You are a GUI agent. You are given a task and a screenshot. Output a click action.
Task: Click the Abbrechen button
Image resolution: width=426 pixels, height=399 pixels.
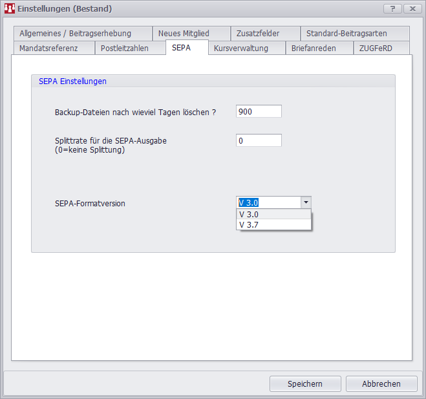[x=381, y=383]
